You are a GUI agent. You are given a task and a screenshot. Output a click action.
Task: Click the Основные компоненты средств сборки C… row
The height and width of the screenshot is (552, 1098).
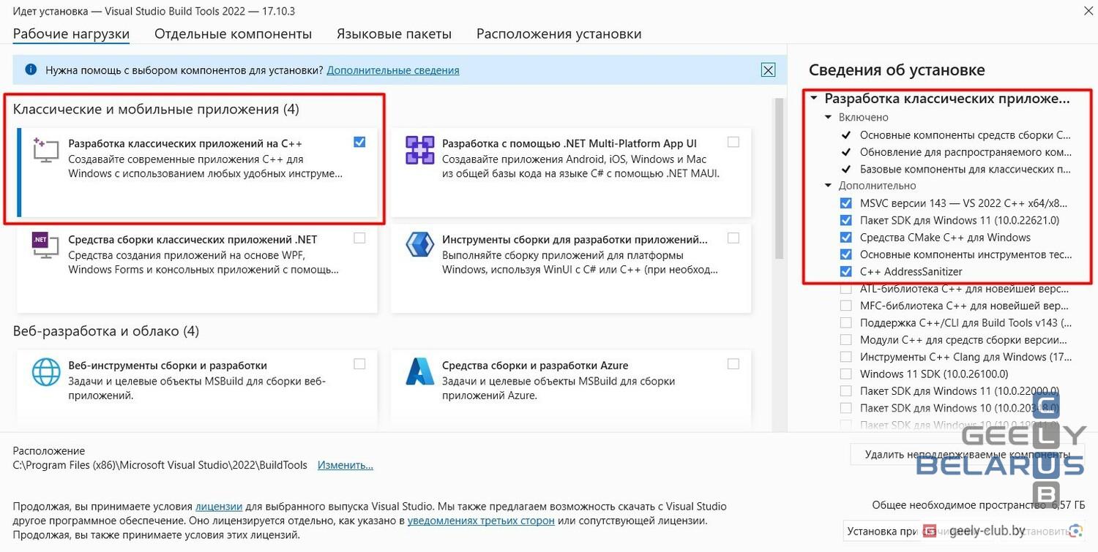point(966,135)
